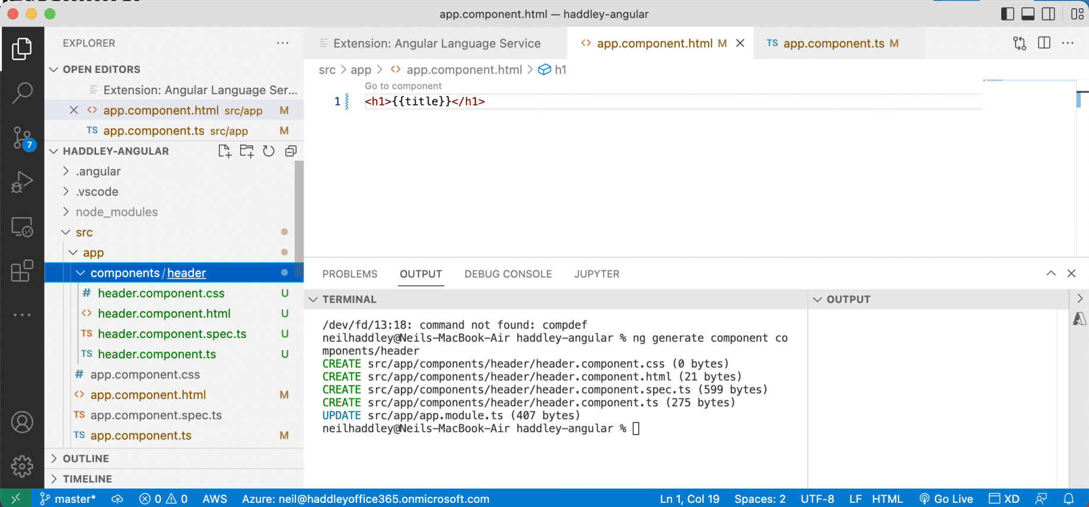The height and width of the screenshot is (507, 1089).
Task: Toggle the bottom panel visibility
Action: (x=1028, y=14)
